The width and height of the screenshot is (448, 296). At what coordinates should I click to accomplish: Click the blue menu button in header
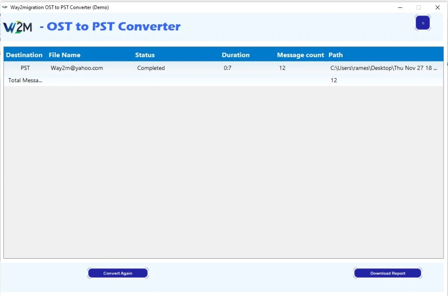[423, 23]
